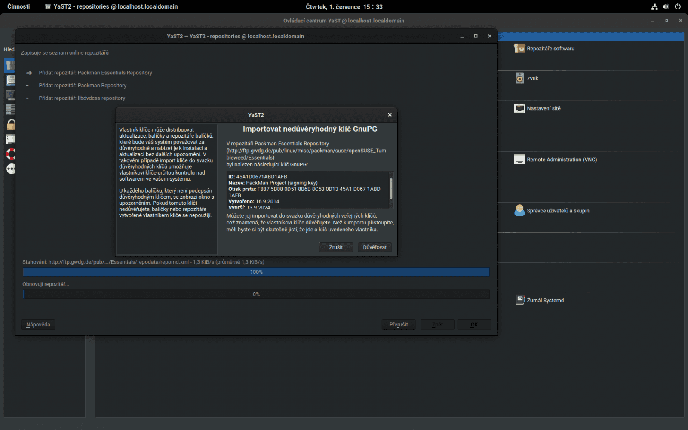Open Správce uživatelů a skupin icon
Viewport: 688px width, 430px height.
point(557,210)
